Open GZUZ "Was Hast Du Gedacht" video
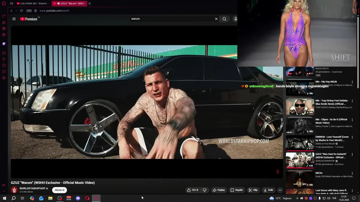360x202 pixels. (x=300, y=160)
